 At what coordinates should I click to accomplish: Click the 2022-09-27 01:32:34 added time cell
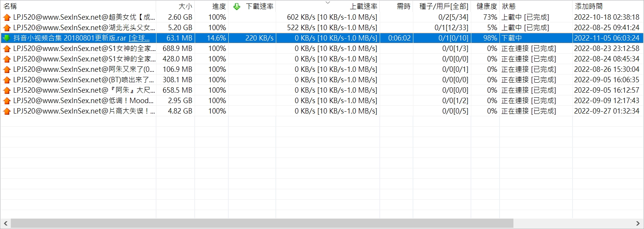pos(608,111)
